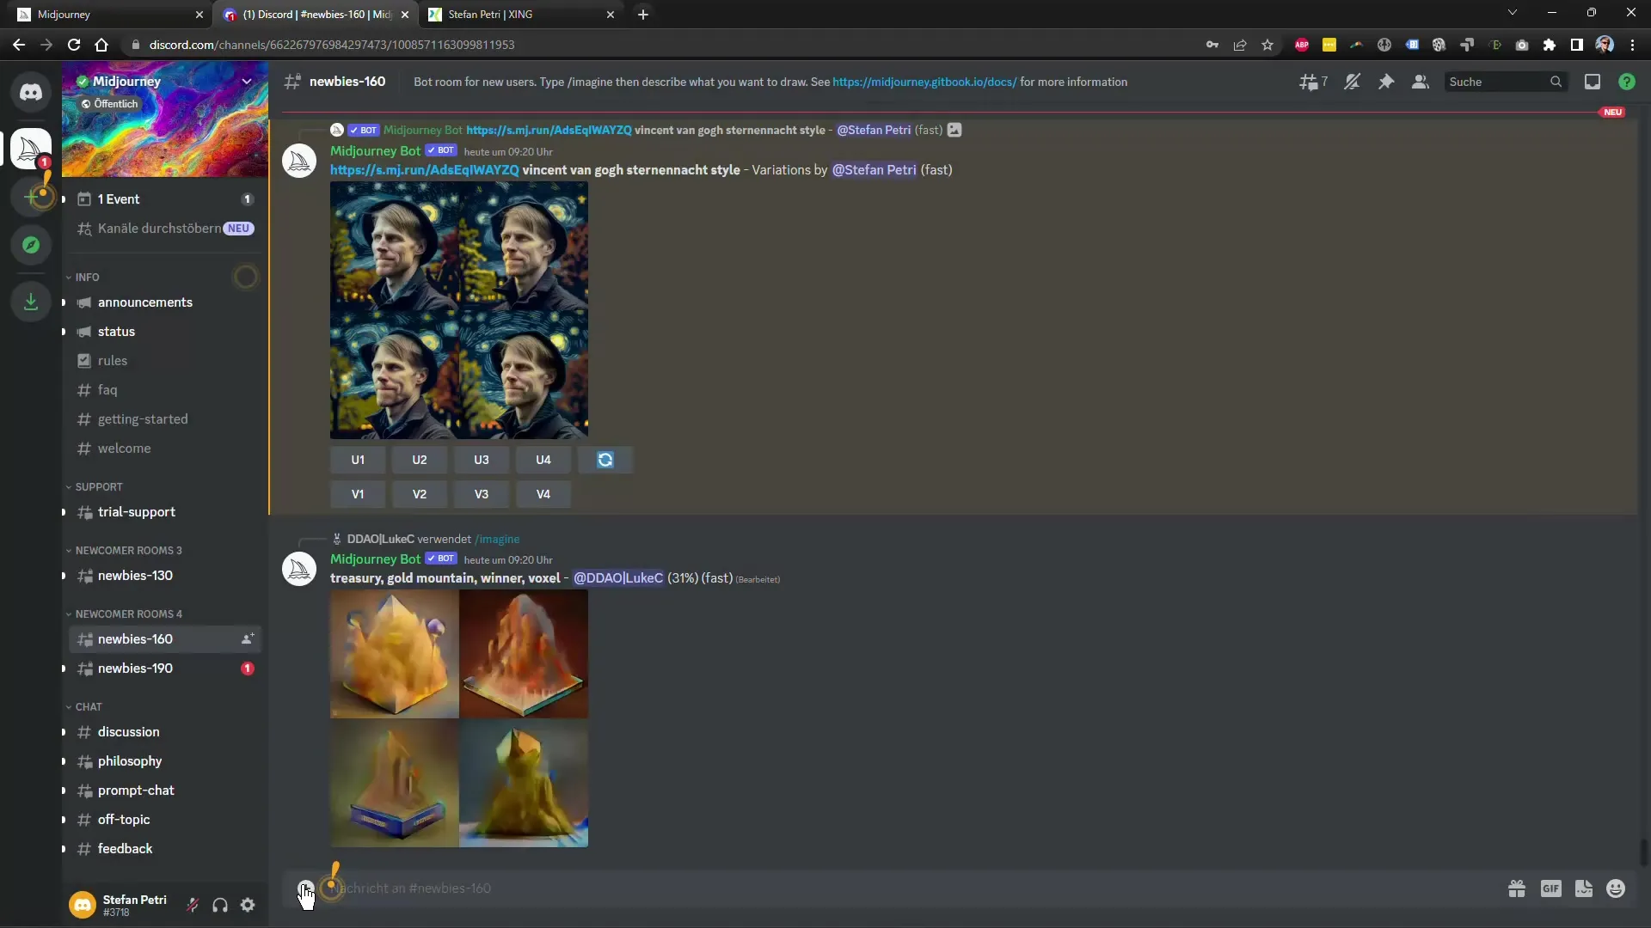
Task: Select the Midjourney server sailboat icon
Action: pos(31,148)
